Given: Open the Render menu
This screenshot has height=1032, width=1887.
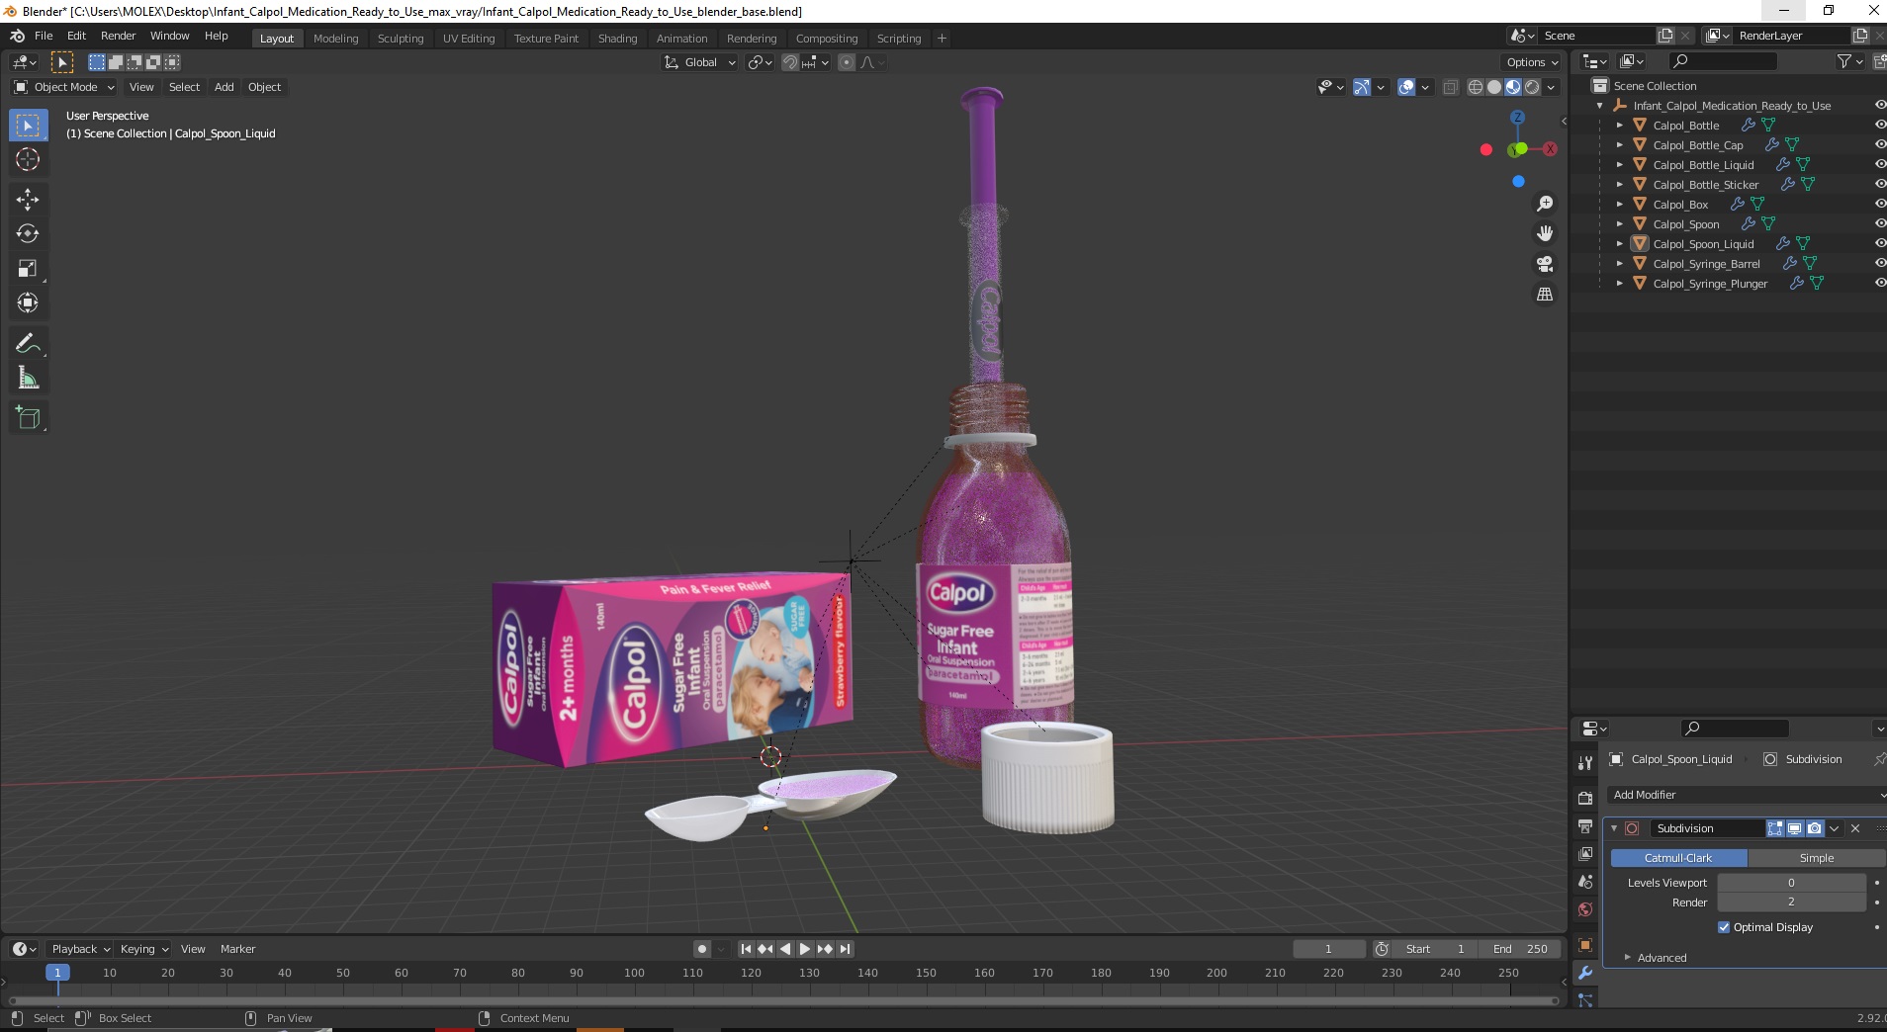Looking at the screenshot, I should pos(118,36).
